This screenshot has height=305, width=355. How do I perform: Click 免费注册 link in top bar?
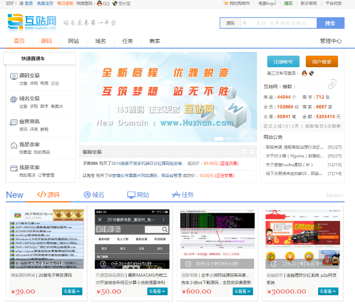tap(45, 3)
